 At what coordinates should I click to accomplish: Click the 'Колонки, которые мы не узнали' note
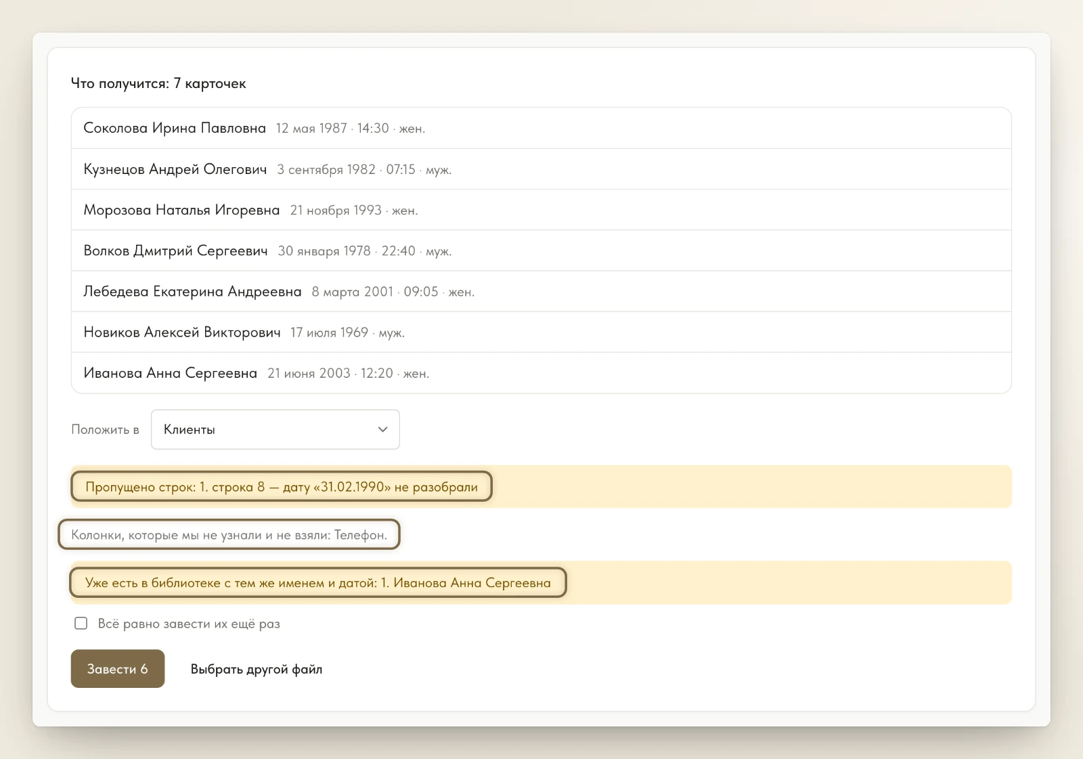[x=229, y=535]
